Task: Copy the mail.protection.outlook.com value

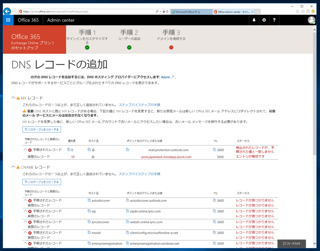Action: [x=128, y=150]
